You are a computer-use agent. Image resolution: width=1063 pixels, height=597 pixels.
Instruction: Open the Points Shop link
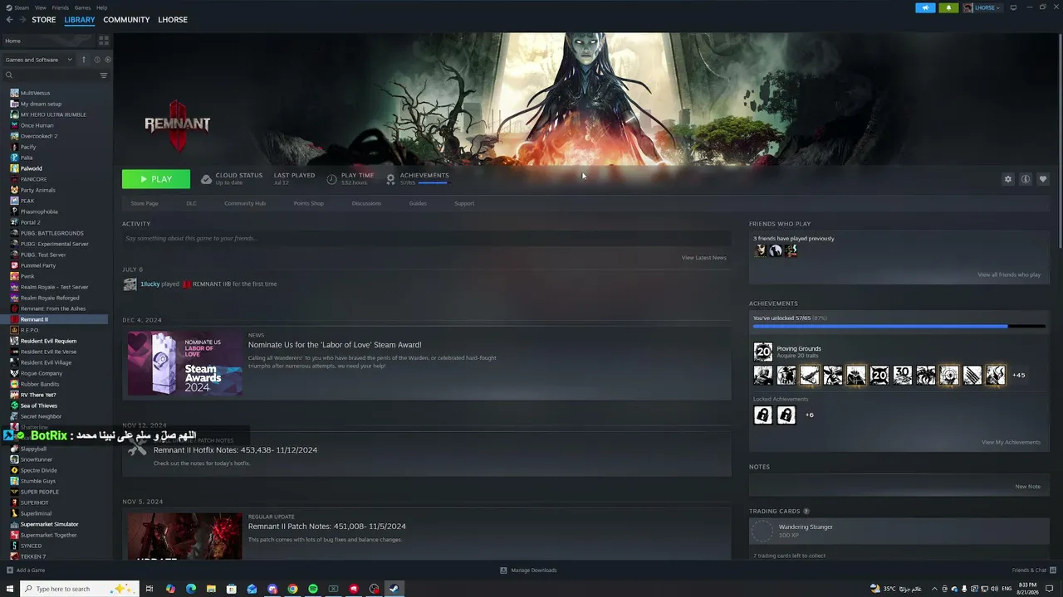(308, 203)
